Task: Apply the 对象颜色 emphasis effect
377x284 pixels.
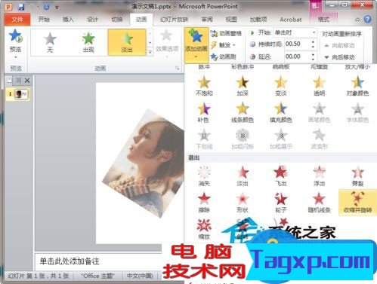Action: click(357, 86)
